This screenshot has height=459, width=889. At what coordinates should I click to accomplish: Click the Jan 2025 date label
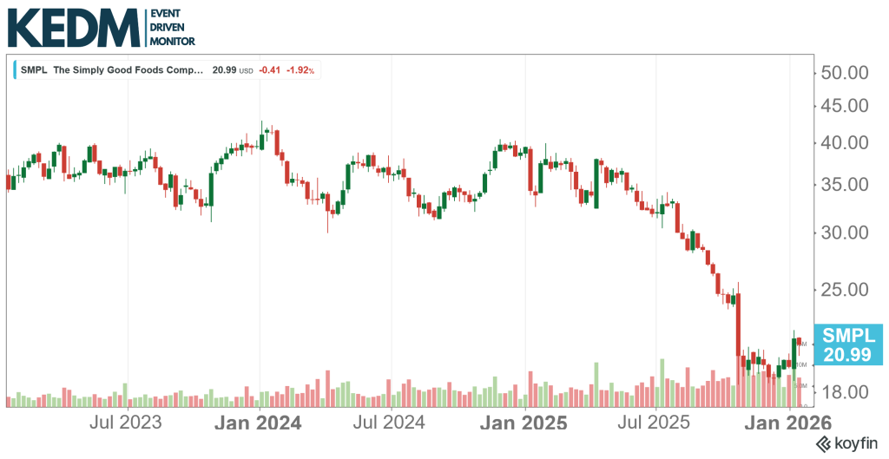tap(524, 423)
